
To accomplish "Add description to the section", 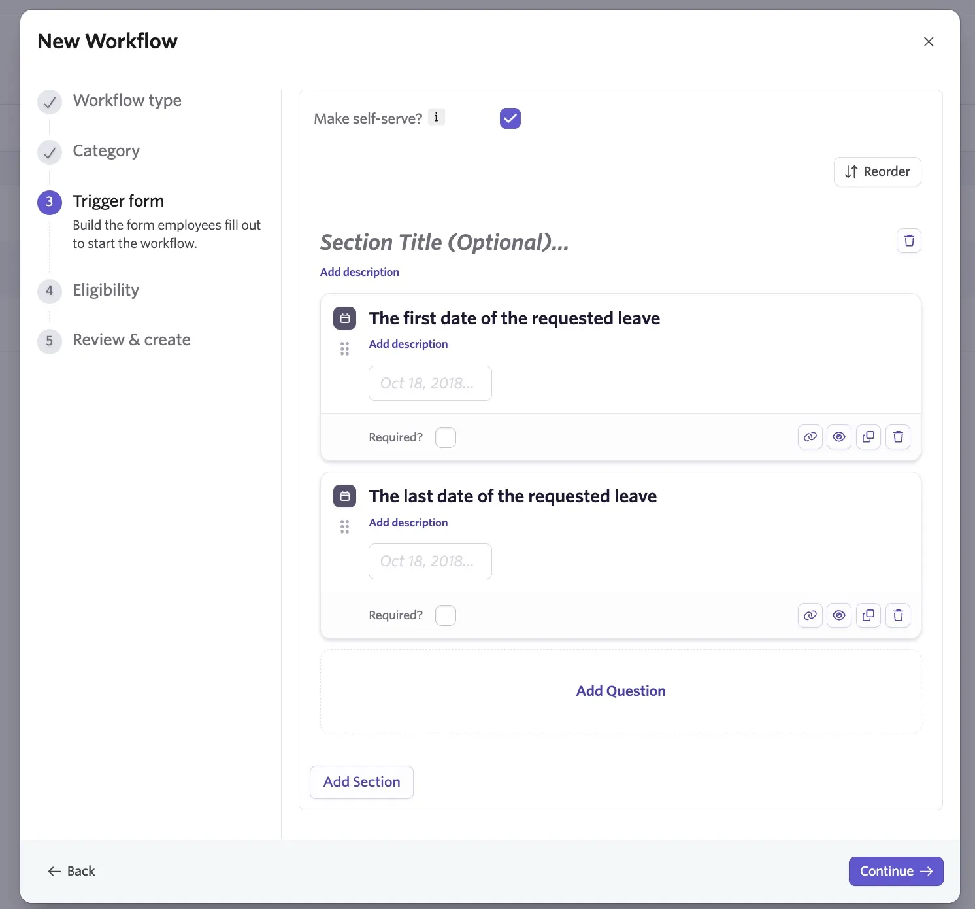I will (x=359, y=272).
